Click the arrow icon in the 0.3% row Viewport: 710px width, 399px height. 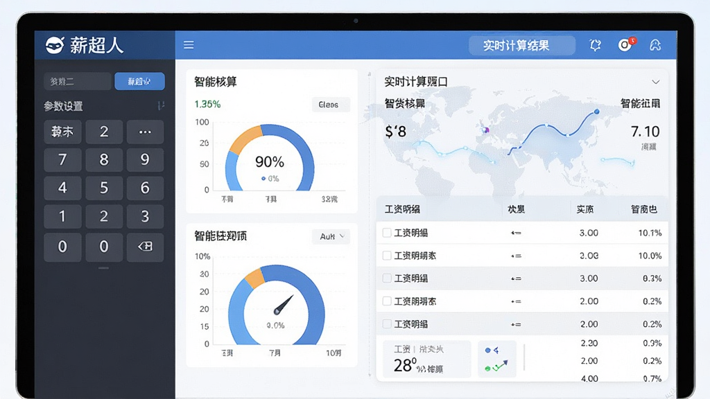coord(516,278)
